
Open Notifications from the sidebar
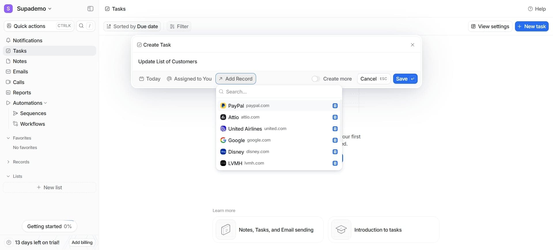[x=27, y=41]
